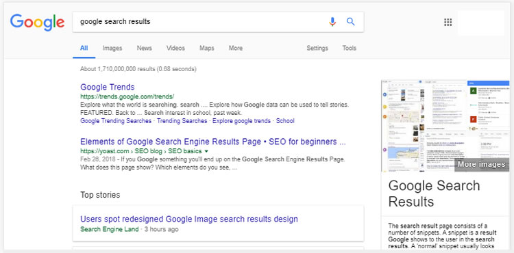The width and height of the screenshot is (514, 253).
Task: Open search Tools
Action: click(349, 48)
